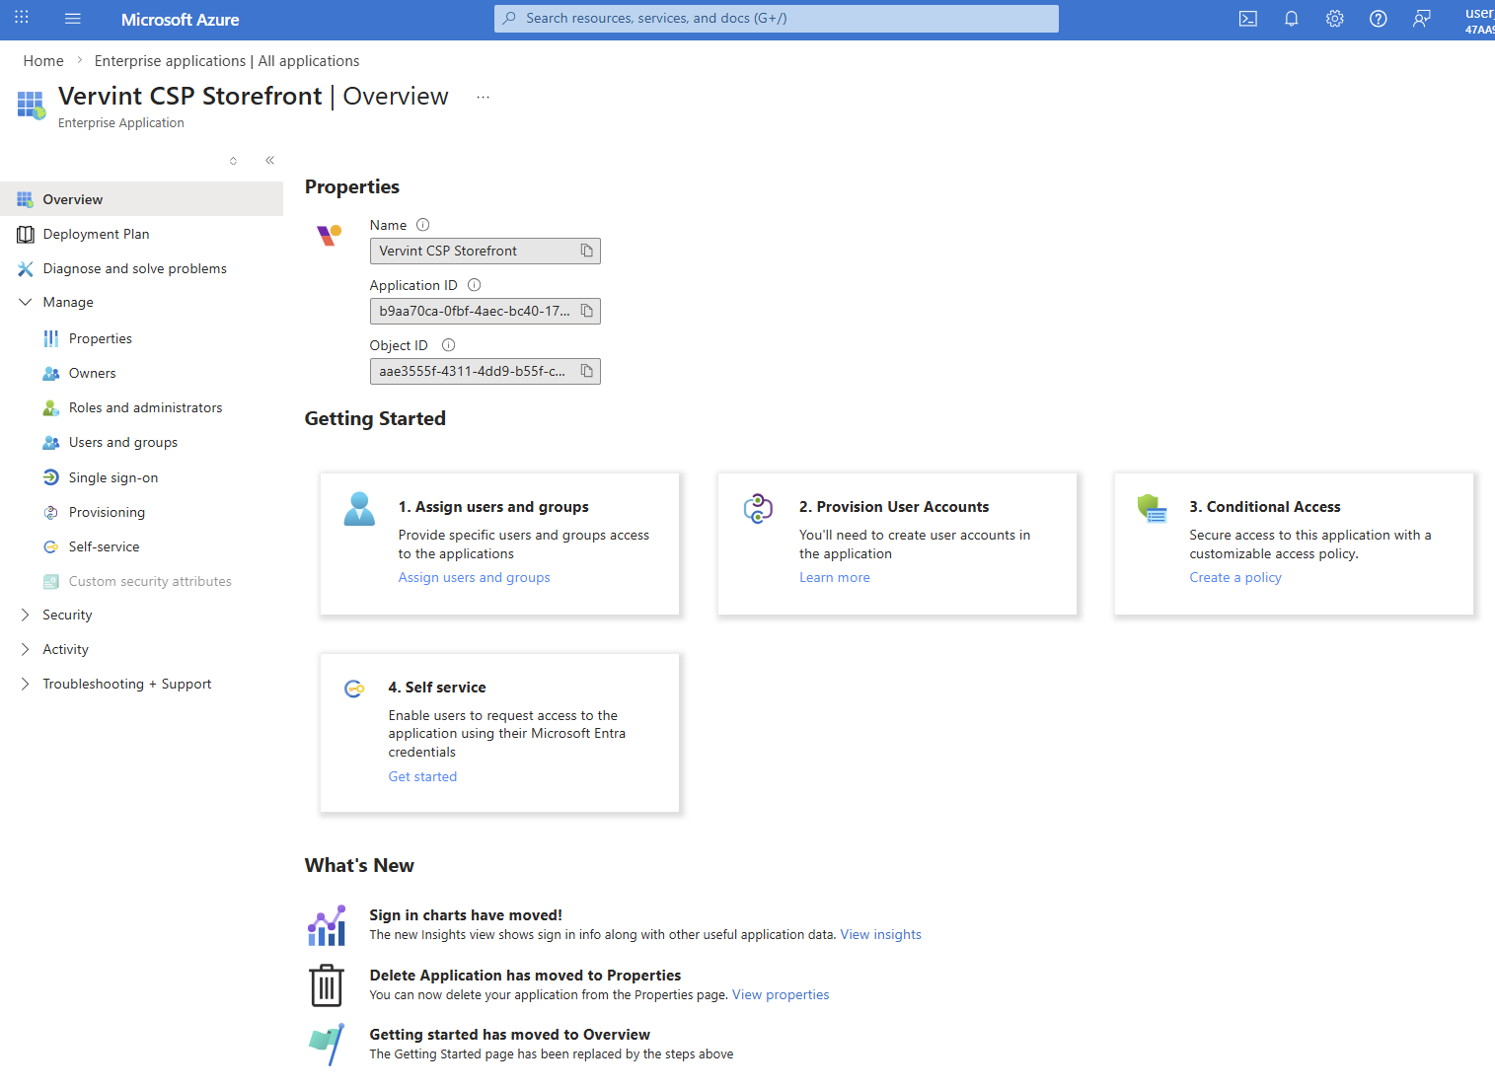The height and width of the screenshot is (1088, 1495).
Task: Open the notifications bell
Action: pos(1291,18)
